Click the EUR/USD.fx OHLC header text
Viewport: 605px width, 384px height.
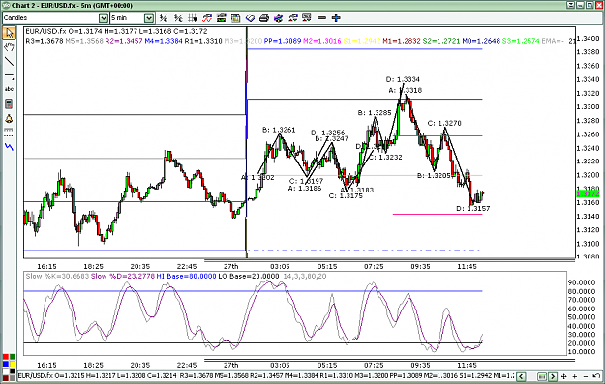pos(116,31)
